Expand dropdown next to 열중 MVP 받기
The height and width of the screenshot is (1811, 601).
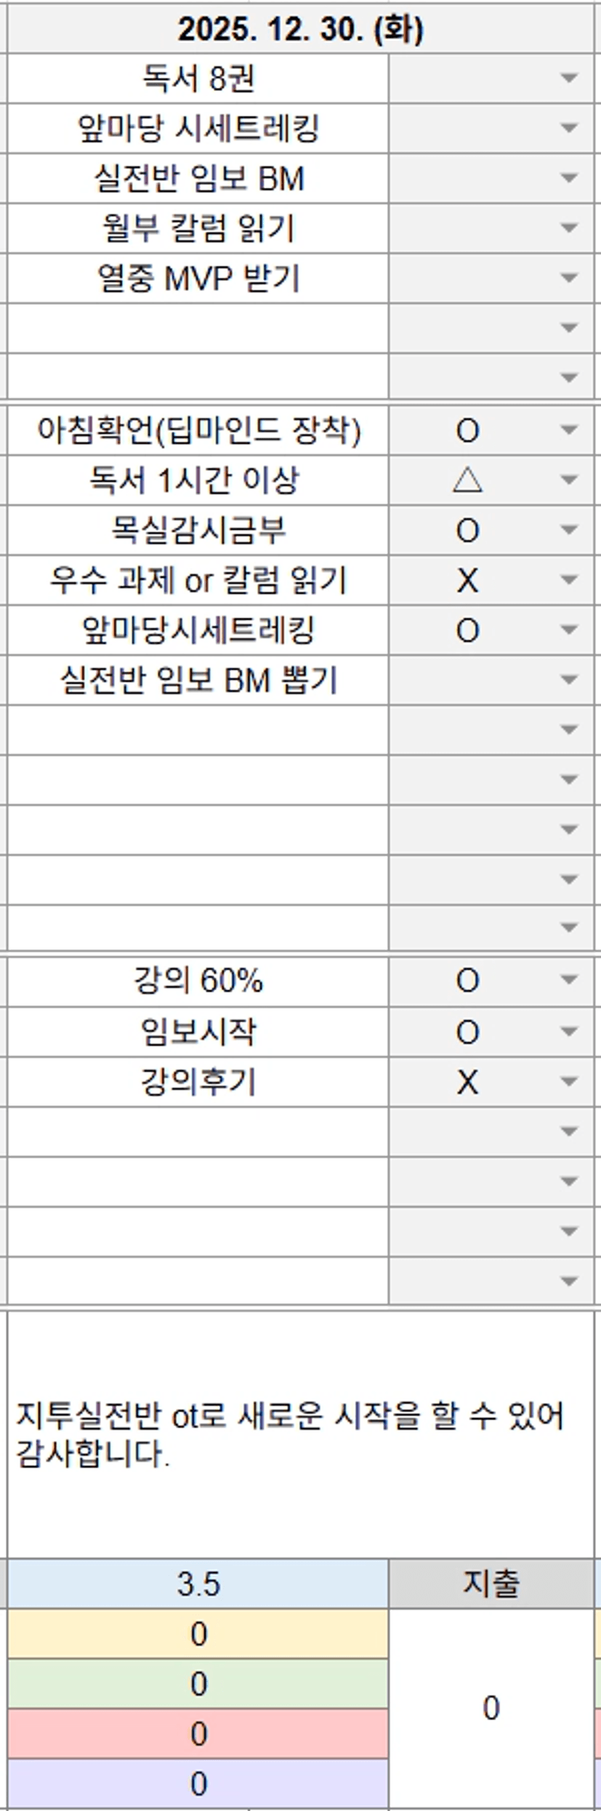[569, 278]
